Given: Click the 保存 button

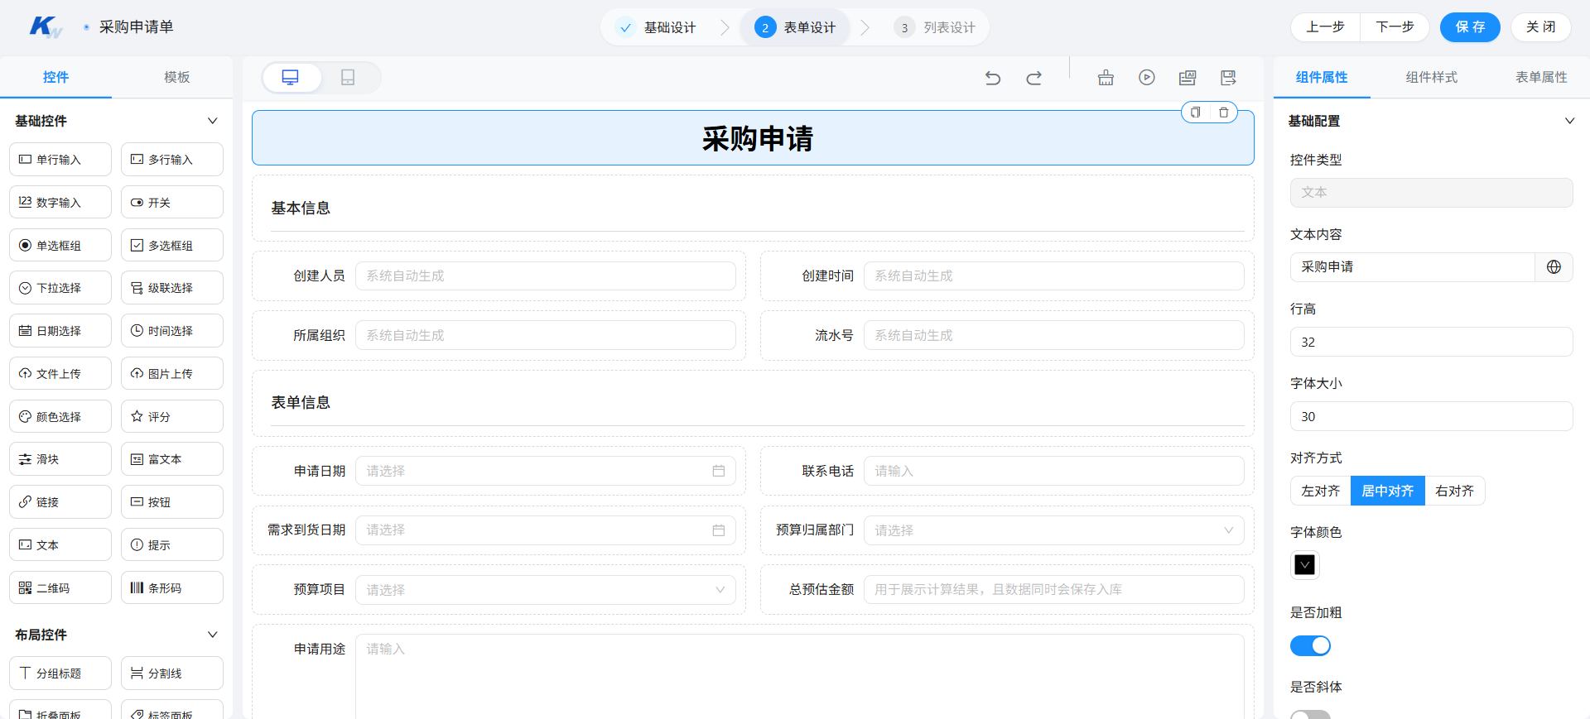Looking at the screenshot, I should (x=1470, y=27).
